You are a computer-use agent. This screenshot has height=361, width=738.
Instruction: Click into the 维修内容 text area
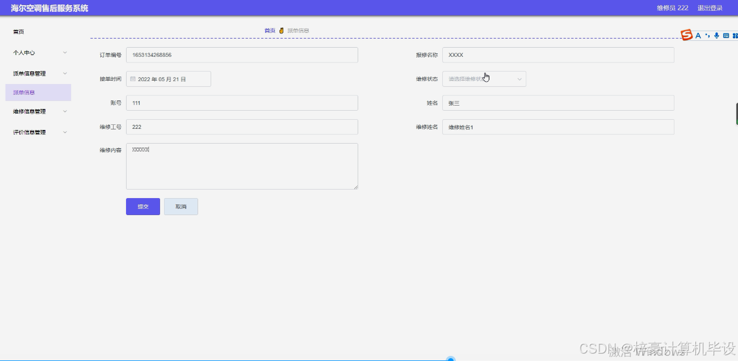pos(242,166)
